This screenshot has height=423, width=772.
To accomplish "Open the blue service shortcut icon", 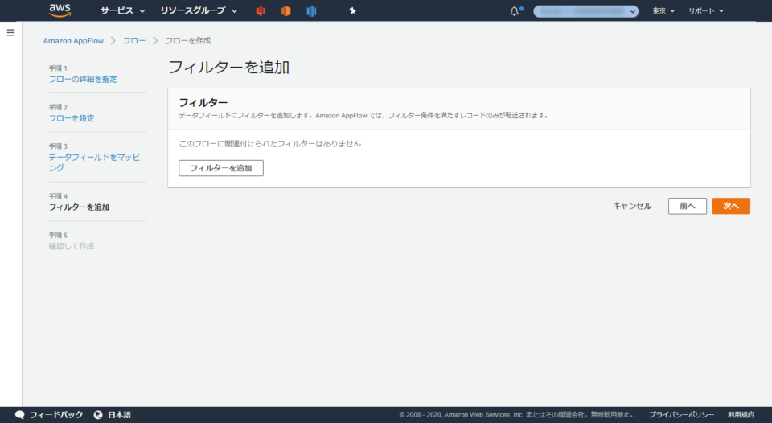I will [x=311, y=10].
